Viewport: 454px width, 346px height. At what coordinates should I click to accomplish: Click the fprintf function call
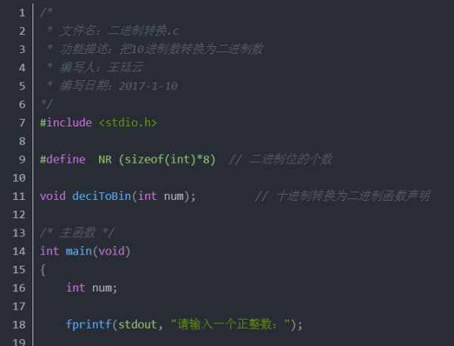pos(89,325)
